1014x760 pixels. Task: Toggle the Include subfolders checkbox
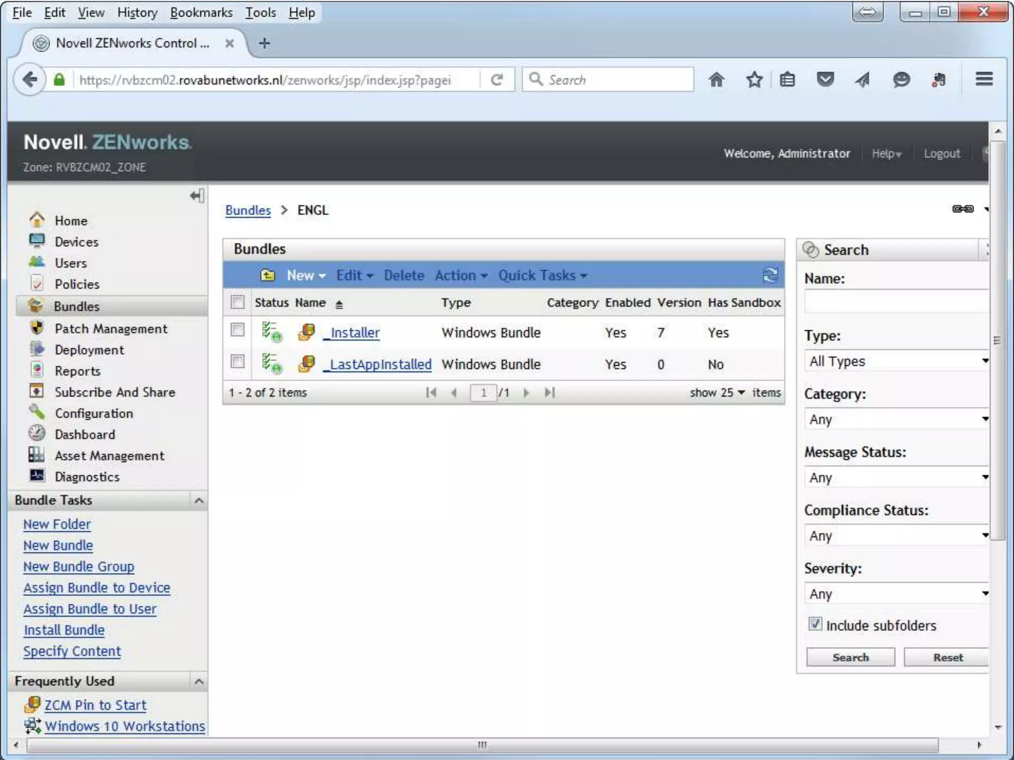click(x=815, y=623)
